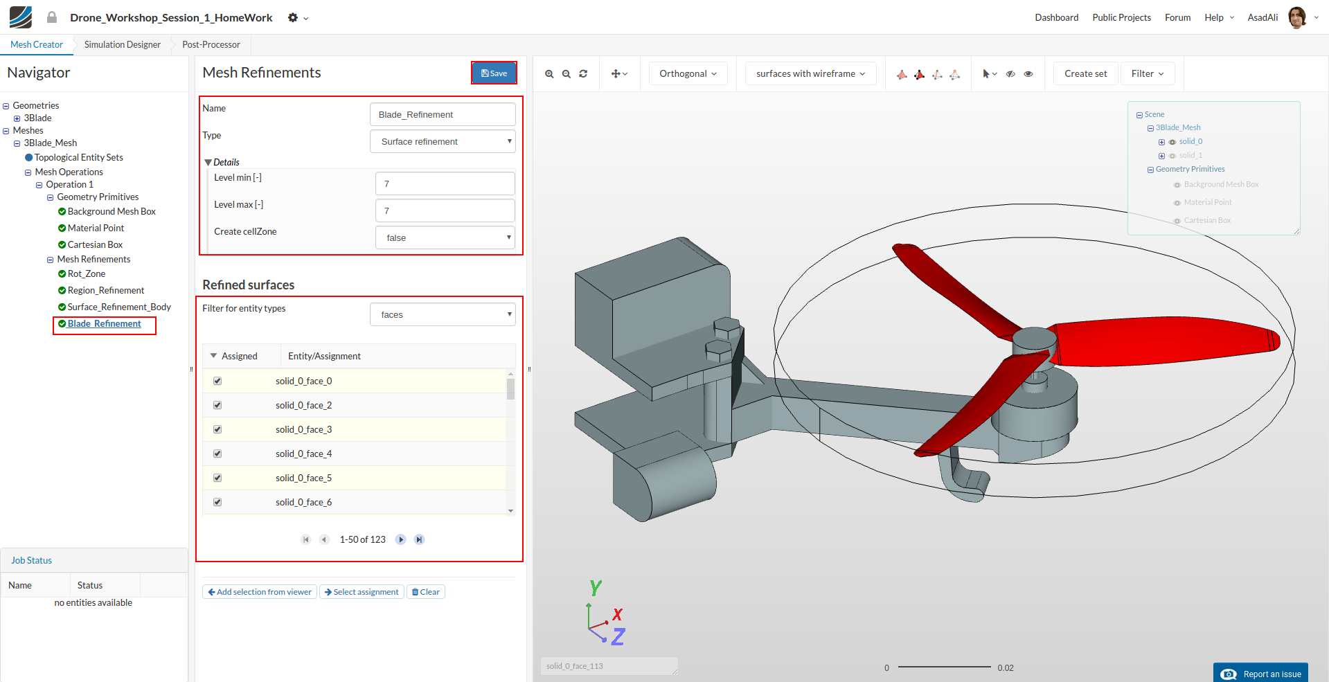
Task: Go to next page of refined surfaces
Action: pos(400,539)
